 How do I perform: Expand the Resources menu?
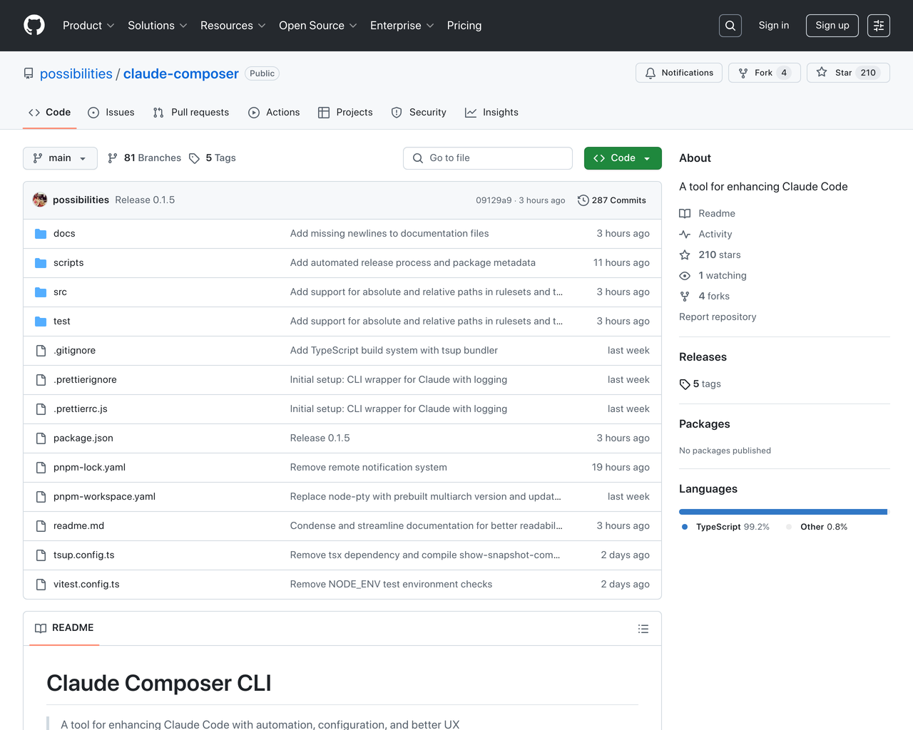click(233, 26)
